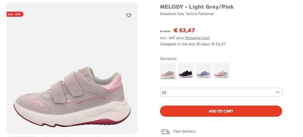Click the crossed-out original price
The image size is (303, 137).
pos(165,31)
